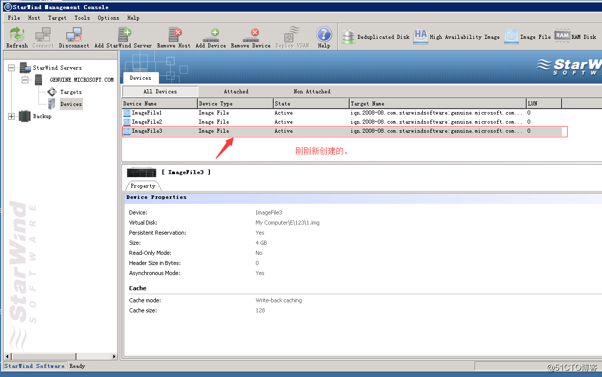Click the Connect toolbar icon
Viewport: 602px width, 377px height.
pyautogui.click(x=43, y=34)
